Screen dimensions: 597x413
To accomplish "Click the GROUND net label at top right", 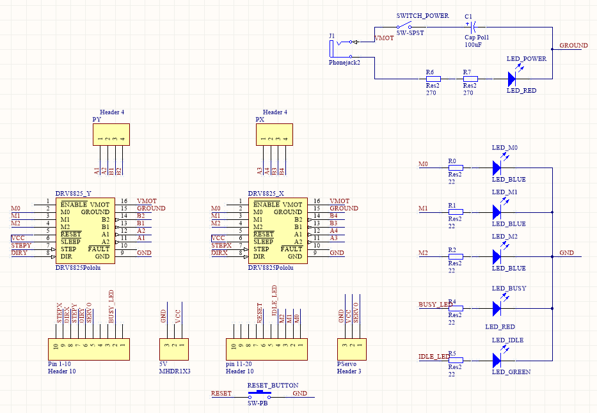I will [x=573, y=46].
